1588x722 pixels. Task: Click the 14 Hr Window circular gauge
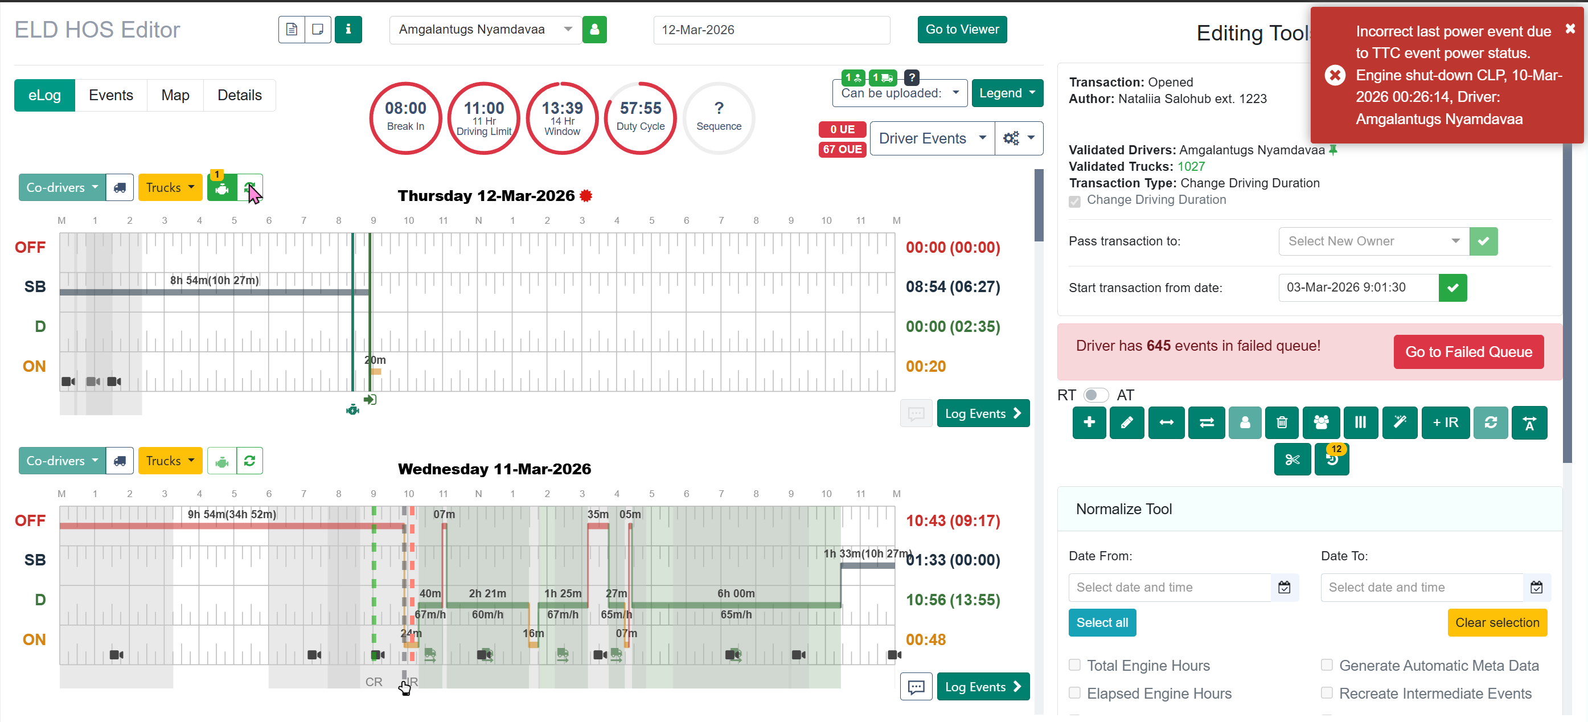[561, 118]
